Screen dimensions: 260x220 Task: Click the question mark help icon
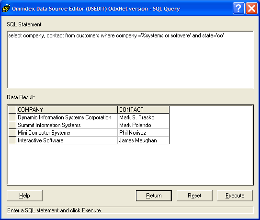point(238,8)
